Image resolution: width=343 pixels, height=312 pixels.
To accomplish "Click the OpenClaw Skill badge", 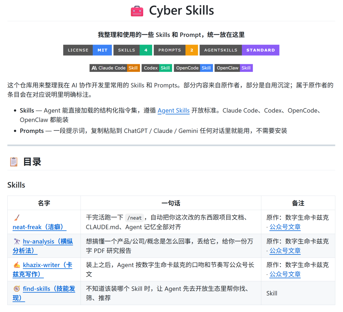I will point(234,68).
